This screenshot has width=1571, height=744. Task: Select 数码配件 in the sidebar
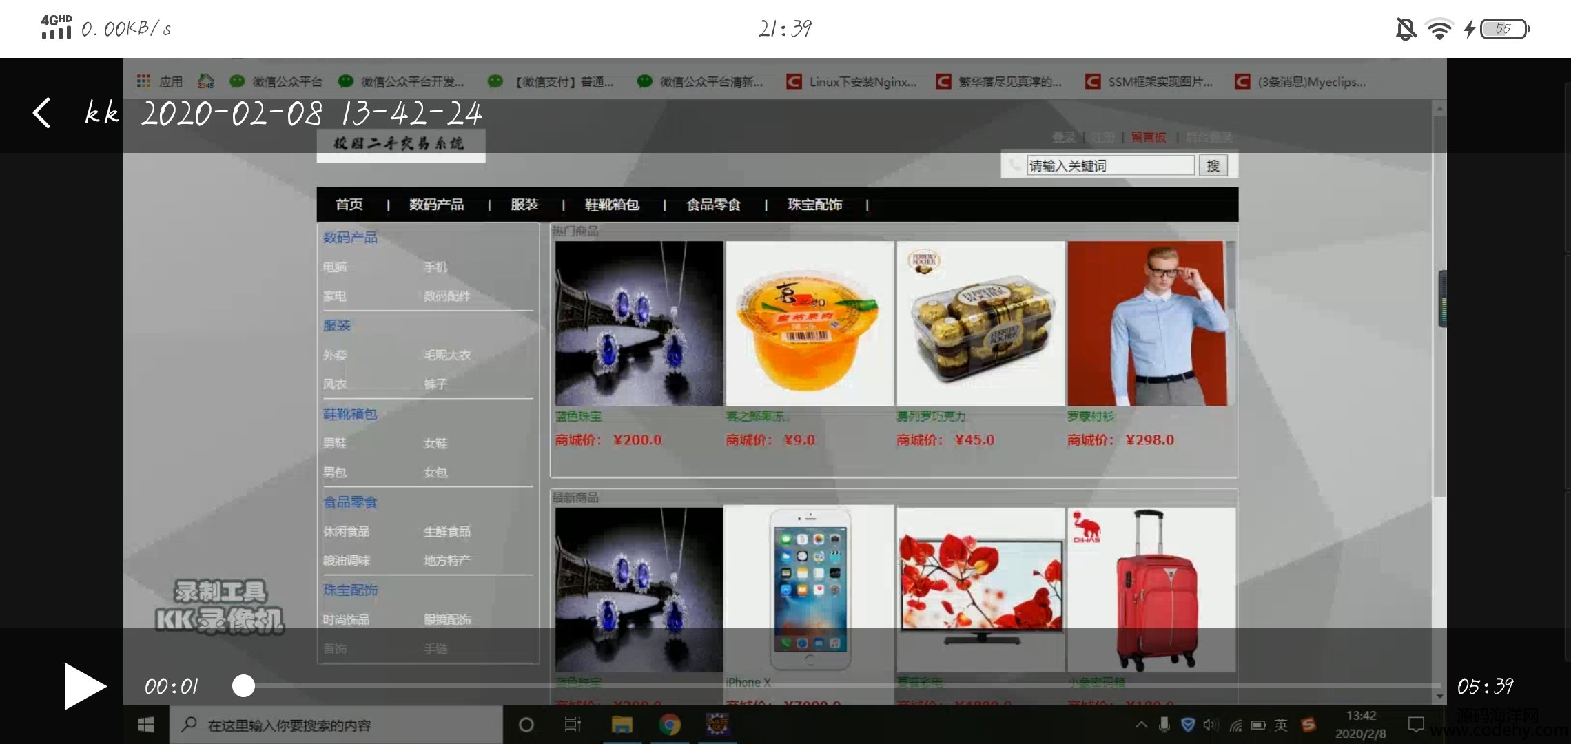point(447,296)
